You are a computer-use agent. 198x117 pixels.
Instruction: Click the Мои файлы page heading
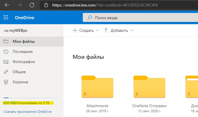[x=88, y=57]
